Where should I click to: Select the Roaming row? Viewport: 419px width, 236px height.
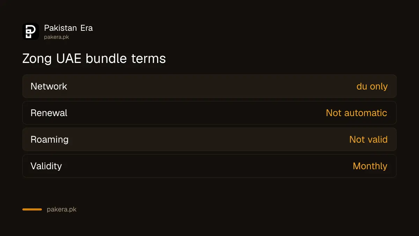tap(209, 139)
